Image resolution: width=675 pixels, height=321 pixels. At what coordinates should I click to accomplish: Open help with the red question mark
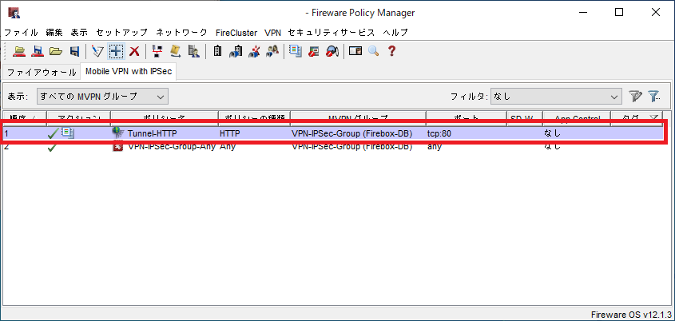pos(391,51)
